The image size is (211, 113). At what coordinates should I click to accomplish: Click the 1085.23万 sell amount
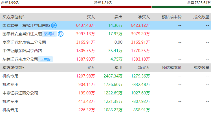click(x=113, y=110)
